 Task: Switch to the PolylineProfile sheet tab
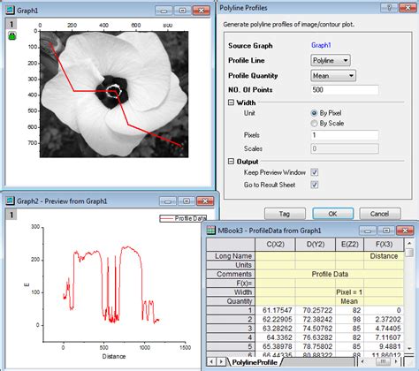(x=255, y=362)
